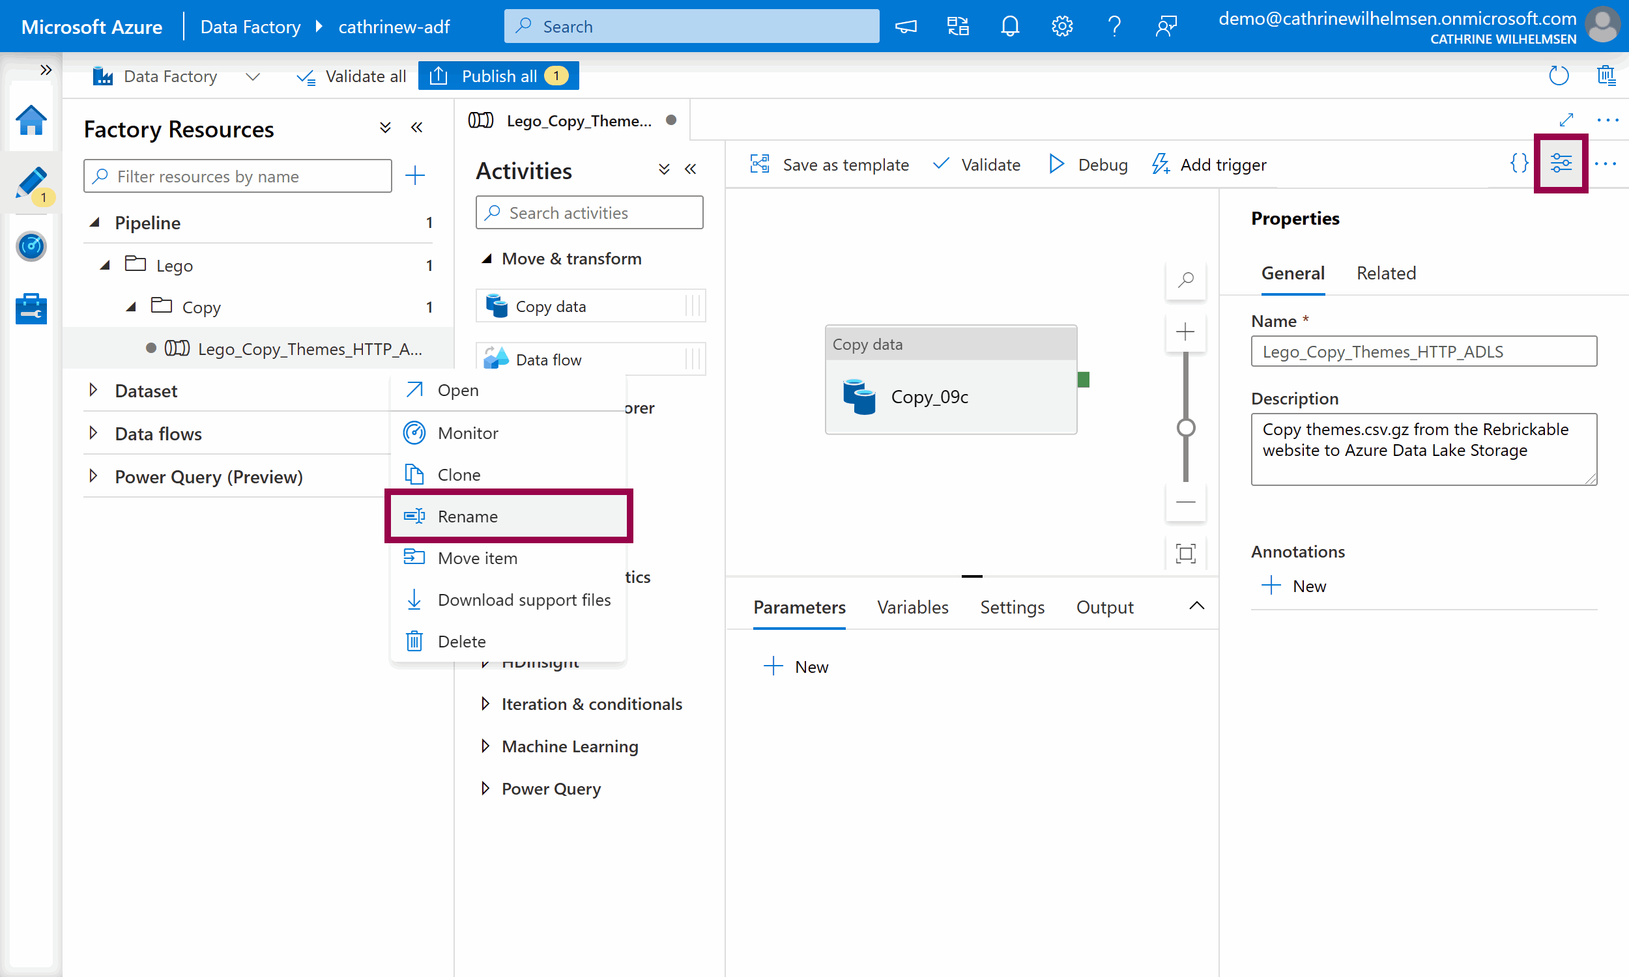Open the Monitor hub in left sidebar
Screen dimensions: 1629x977
click(31, 247)
